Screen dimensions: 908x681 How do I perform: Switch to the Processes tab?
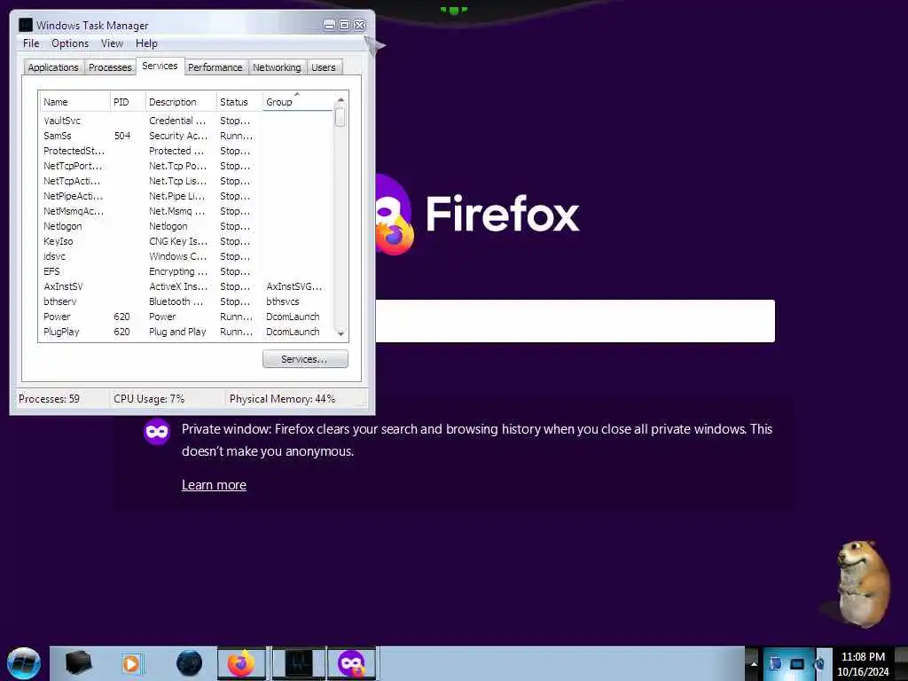(x=110, y=67)
